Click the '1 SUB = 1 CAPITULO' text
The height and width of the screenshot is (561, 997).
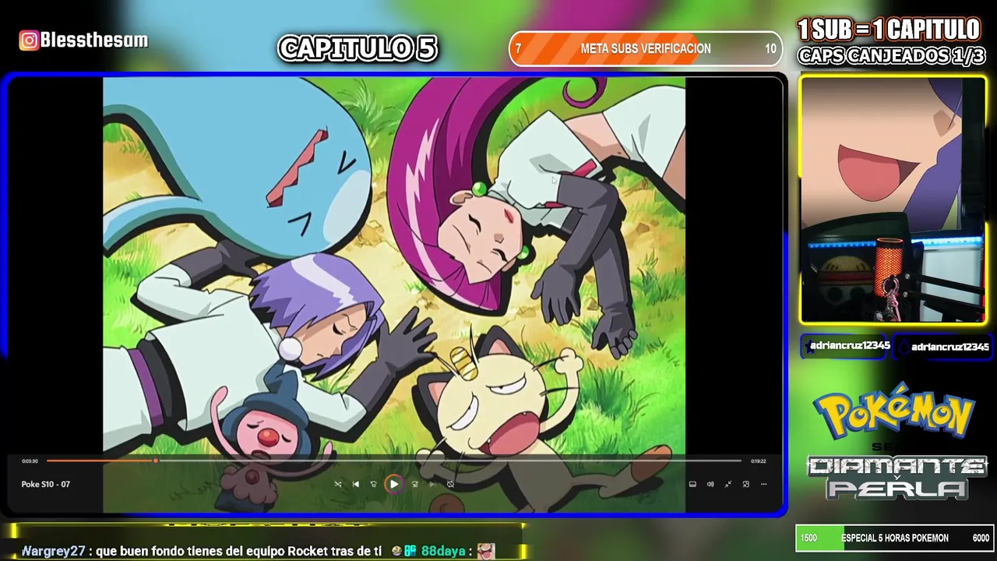coord(889,30)
